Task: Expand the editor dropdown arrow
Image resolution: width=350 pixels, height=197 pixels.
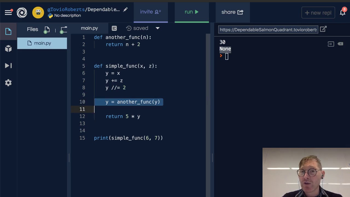Action: (x=157, y=28)
